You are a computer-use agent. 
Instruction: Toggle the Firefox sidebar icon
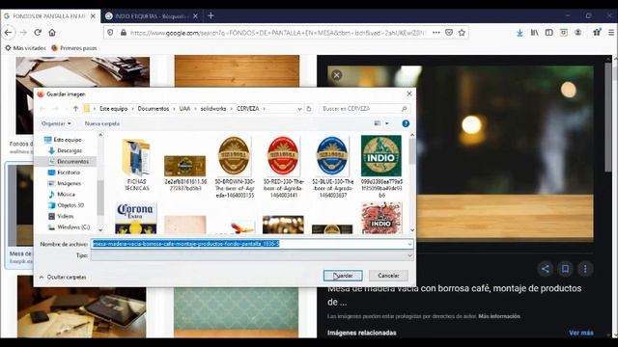point(549,33)
